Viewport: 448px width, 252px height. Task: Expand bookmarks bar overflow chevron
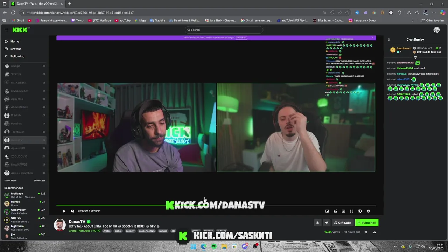(412, 20)
